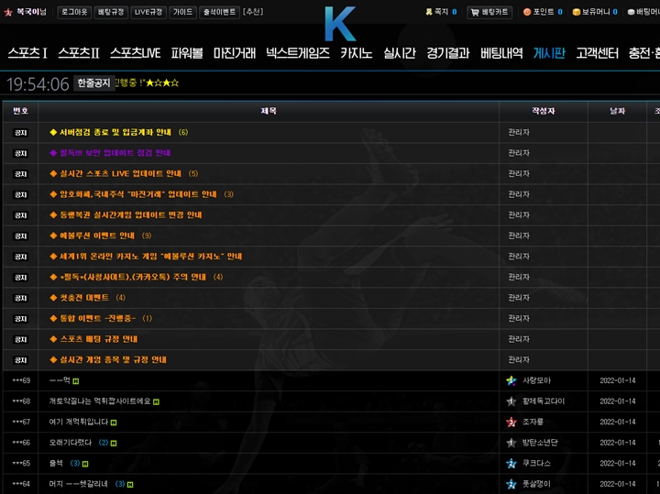This screenshot has width=660, height=494.
Task: Open the 베팅내역 page
Action: 501,53
